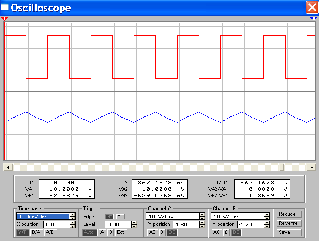
Task: Click VA2-VA1 value 0.0000 V
Action: pyautogui.click(x=268, y=189)
